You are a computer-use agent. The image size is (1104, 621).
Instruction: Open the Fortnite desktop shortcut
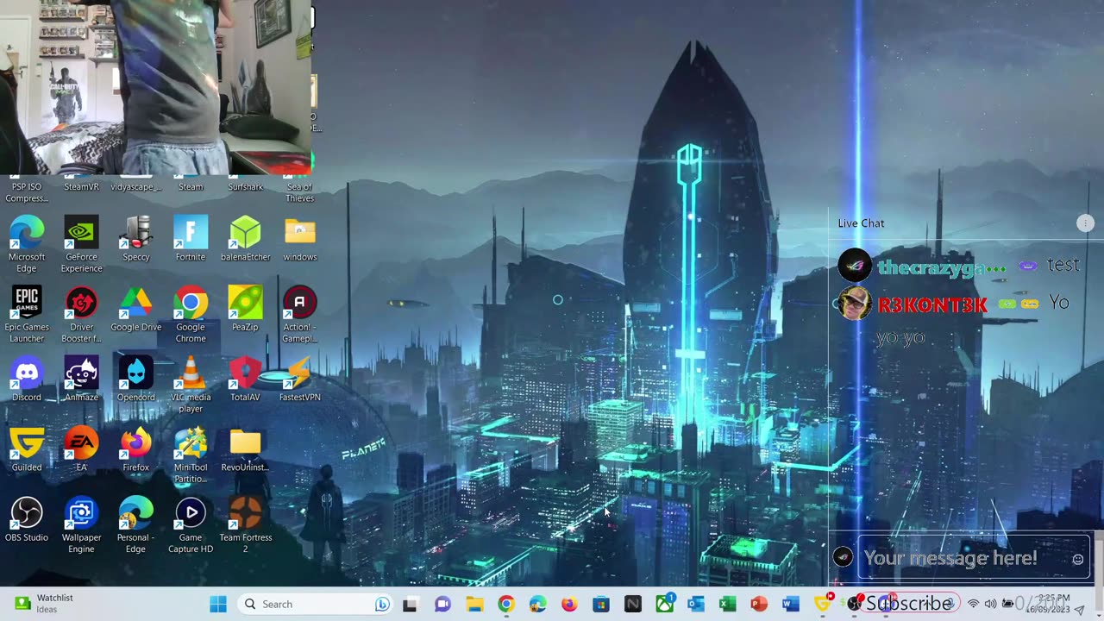point(191,239)
